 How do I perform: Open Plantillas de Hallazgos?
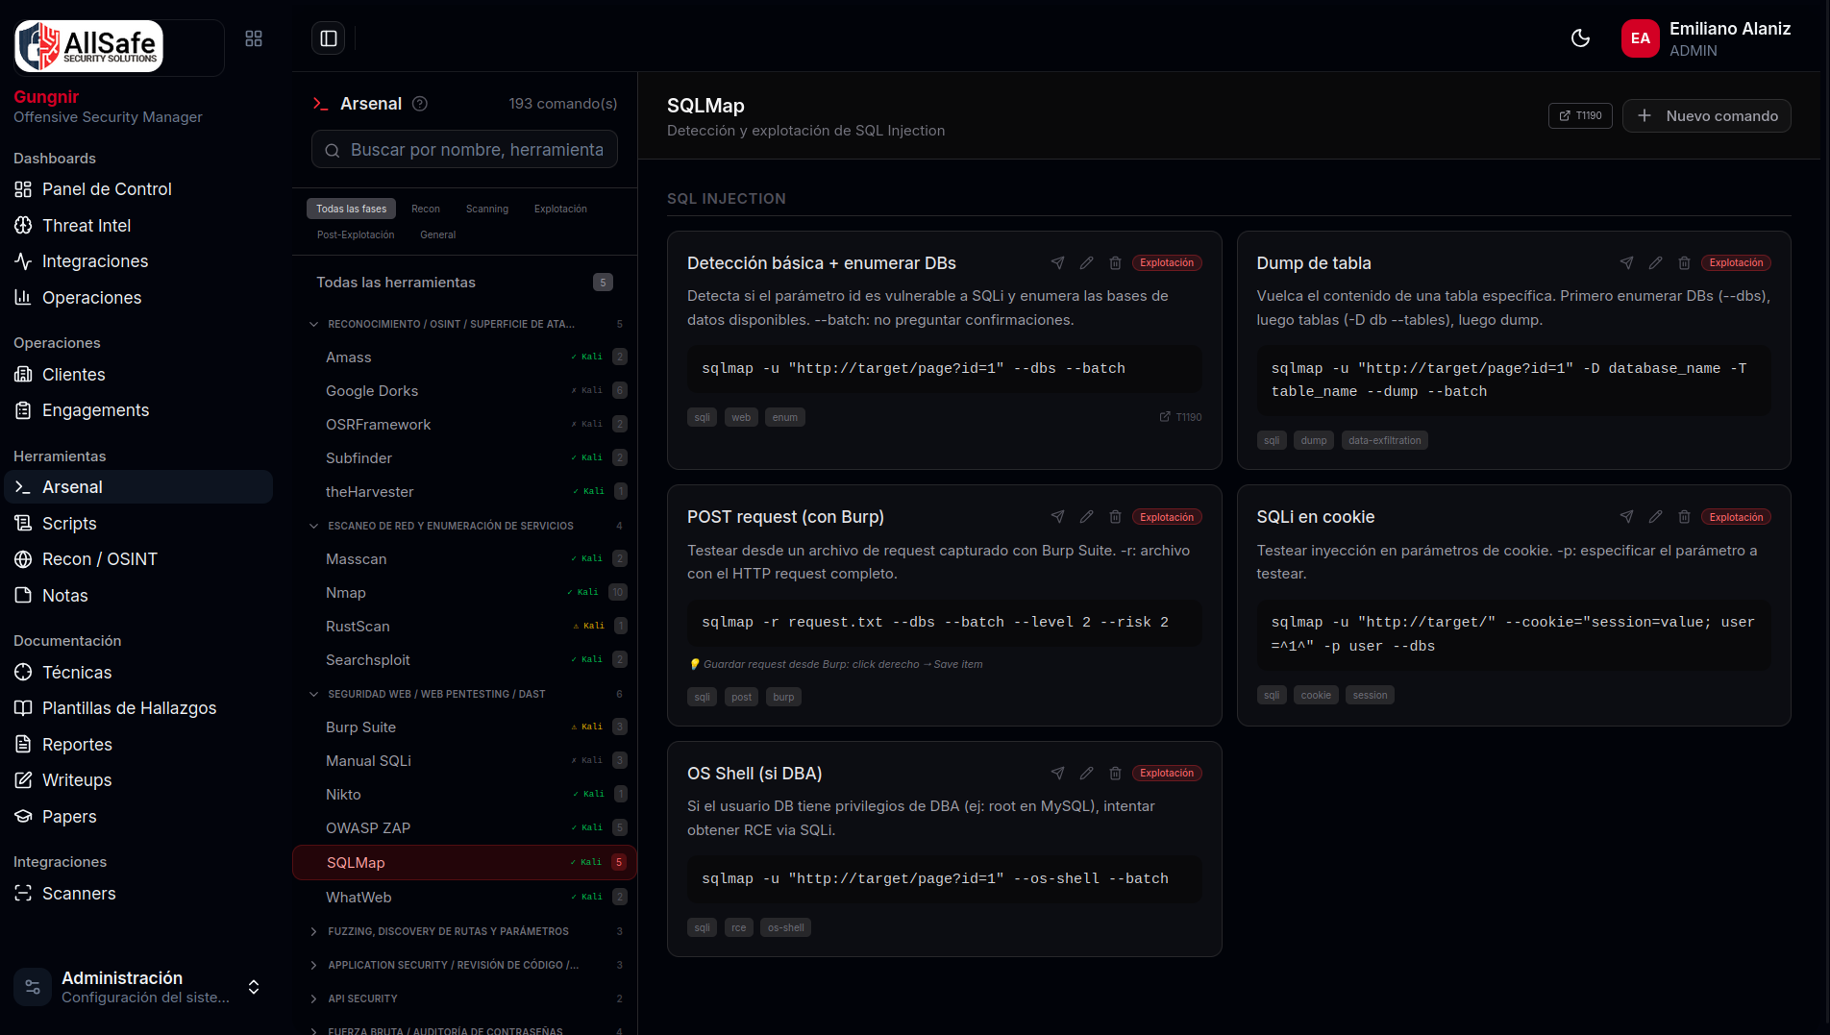(x=138, y=708)
